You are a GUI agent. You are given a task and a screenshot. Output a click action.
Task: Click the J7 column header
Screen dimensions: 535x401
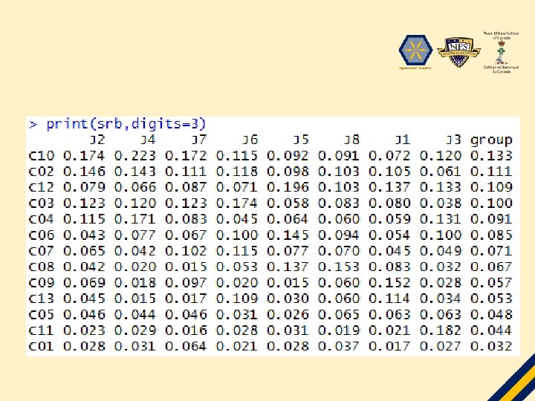199,140
